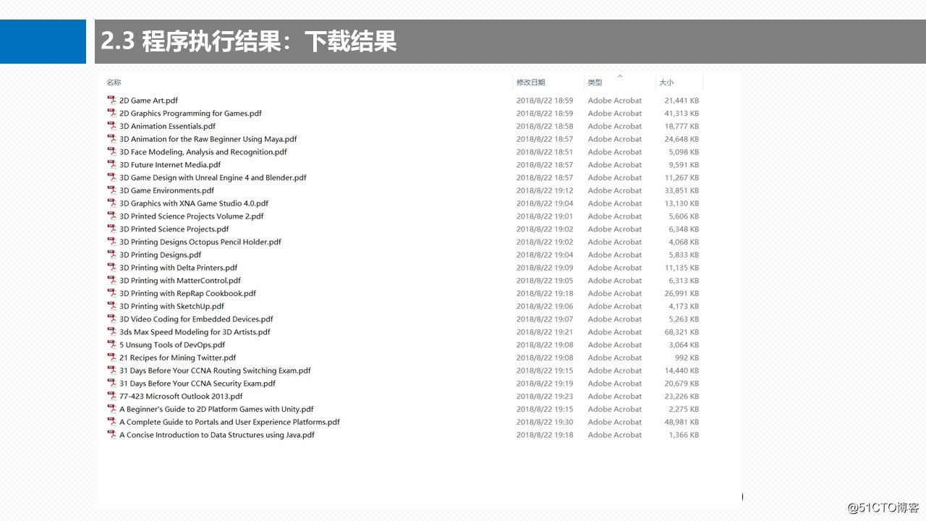Viewport: 926px width, 521px height.
Task: Select file name 3D Game Environments.pdf
Action: pos(166,190)
